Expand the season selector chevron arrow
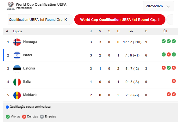The image size is (180, 126). (168, 6)
